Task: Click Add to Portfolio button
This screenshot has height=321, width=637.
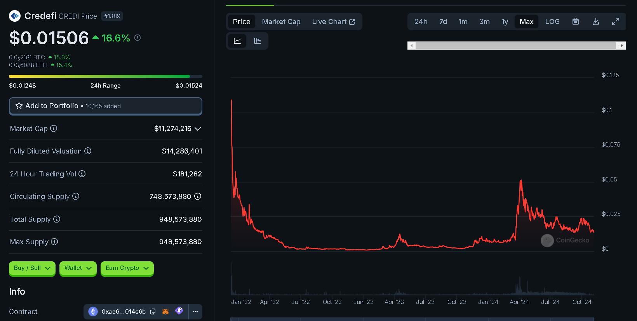Action: (x=106, y=106)
